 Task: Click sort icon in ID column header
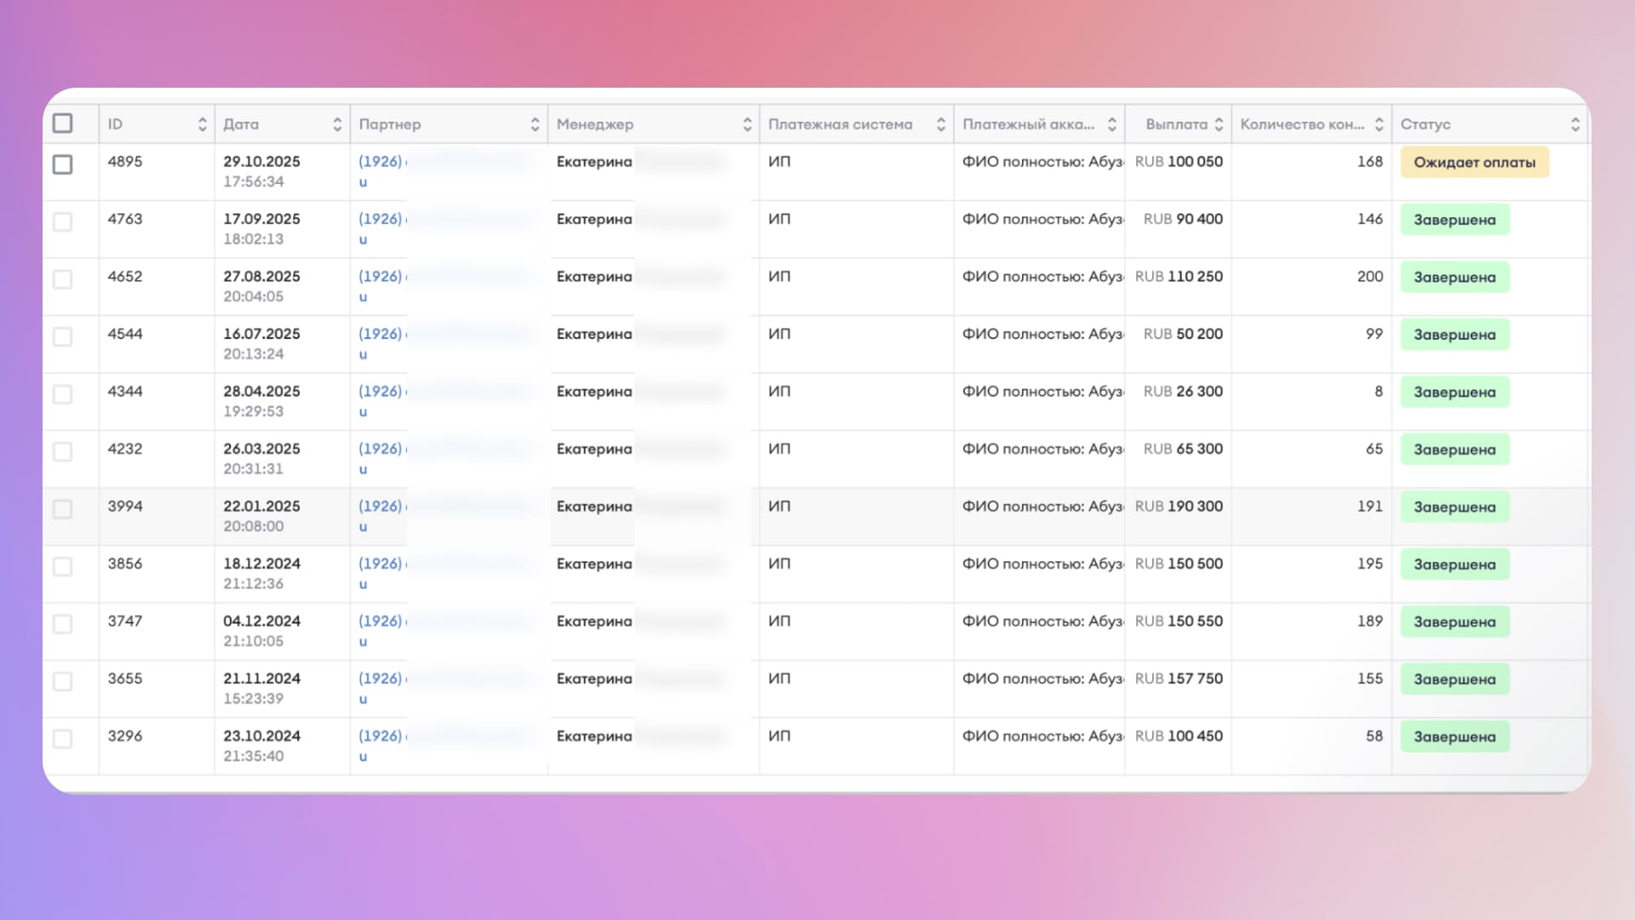[202, 124]
